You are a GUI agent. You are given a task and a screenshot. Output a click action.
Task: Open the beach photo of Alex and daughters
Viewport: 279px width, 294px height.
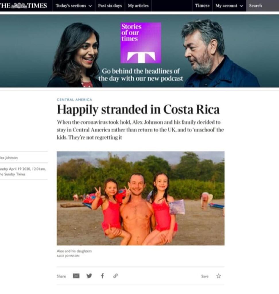(141, 198)
